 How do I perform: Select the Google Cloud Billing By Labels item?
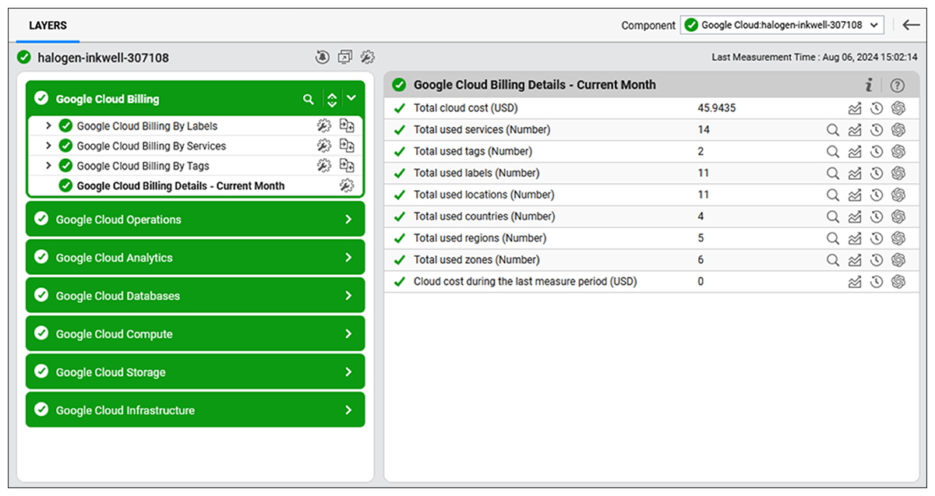[147, 125]
